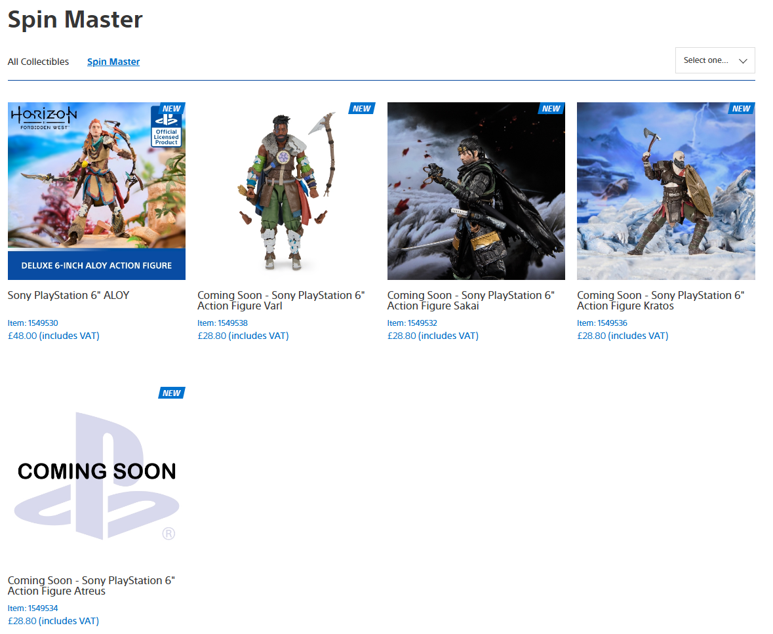Open the Action Figure Sakai title link
773x634 pixels.
[x=471, y=301]
